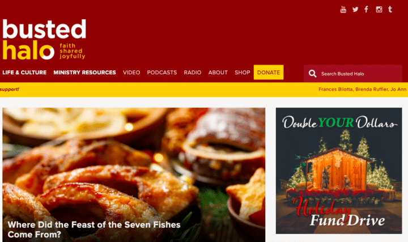
Task: Visit the Shop page
Action: pos(243,73)
